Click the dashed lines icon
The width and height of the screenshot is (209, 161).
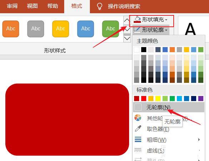138,150
